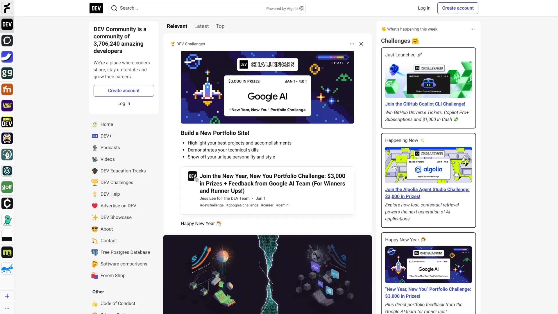Click the plus icon in the left rail
558x314 pixels.
7,296
